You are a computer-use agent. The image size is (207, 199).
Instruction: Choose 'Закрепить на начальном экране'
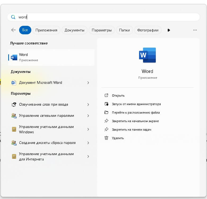click(135, 121)
